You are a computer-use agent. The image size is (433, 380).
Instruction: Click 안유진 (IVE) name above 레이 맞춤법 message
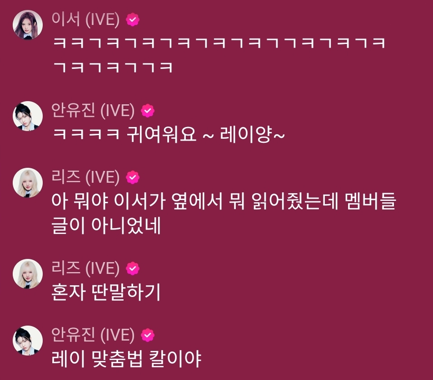[x=93, y=335]
